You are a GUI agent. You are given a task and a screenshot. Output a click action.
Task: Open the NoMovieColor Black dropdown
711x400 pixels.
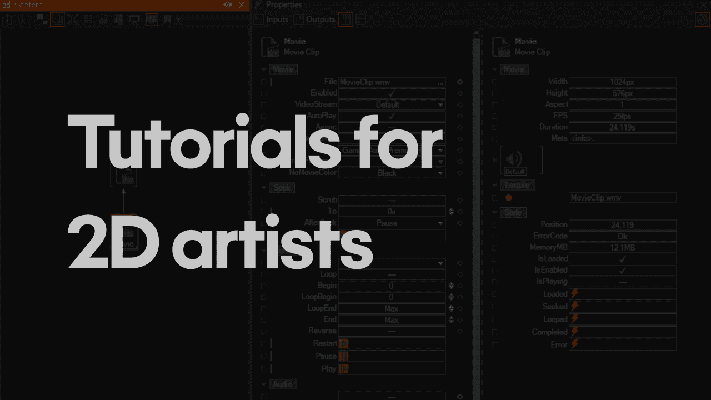[x=392, y=173]
